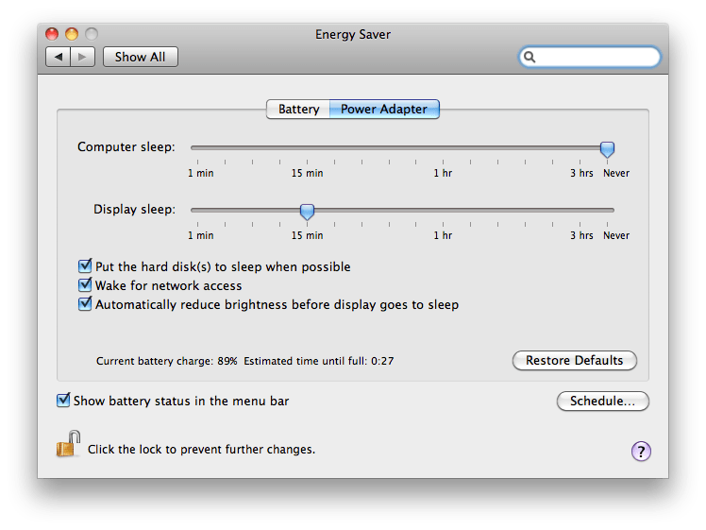706x530 pixels.
Task: Click the Display sleep: label
Action: (134, 209)
